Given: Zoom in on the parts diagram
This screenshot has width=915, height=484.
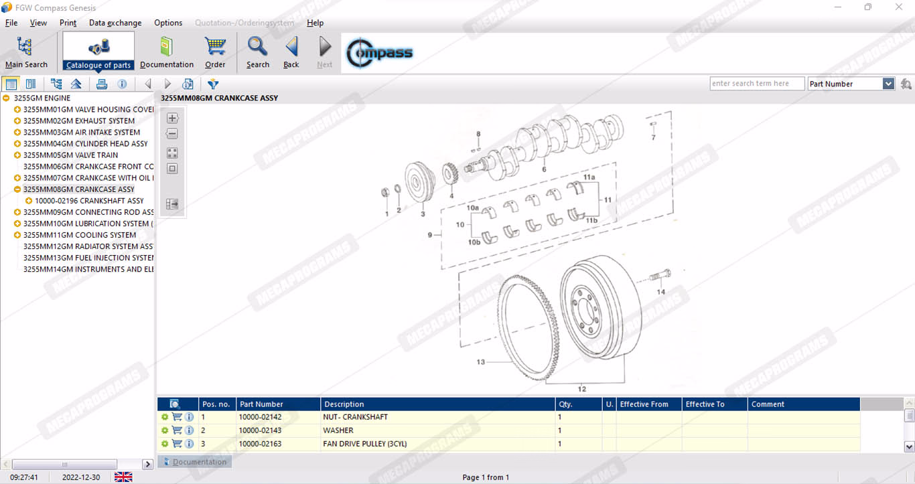Looking at the screenshot, I should pos(172,118).
